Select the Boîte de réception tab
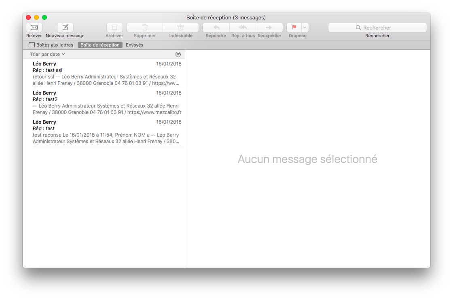453x300 pixels. click(x=100, y=44)
